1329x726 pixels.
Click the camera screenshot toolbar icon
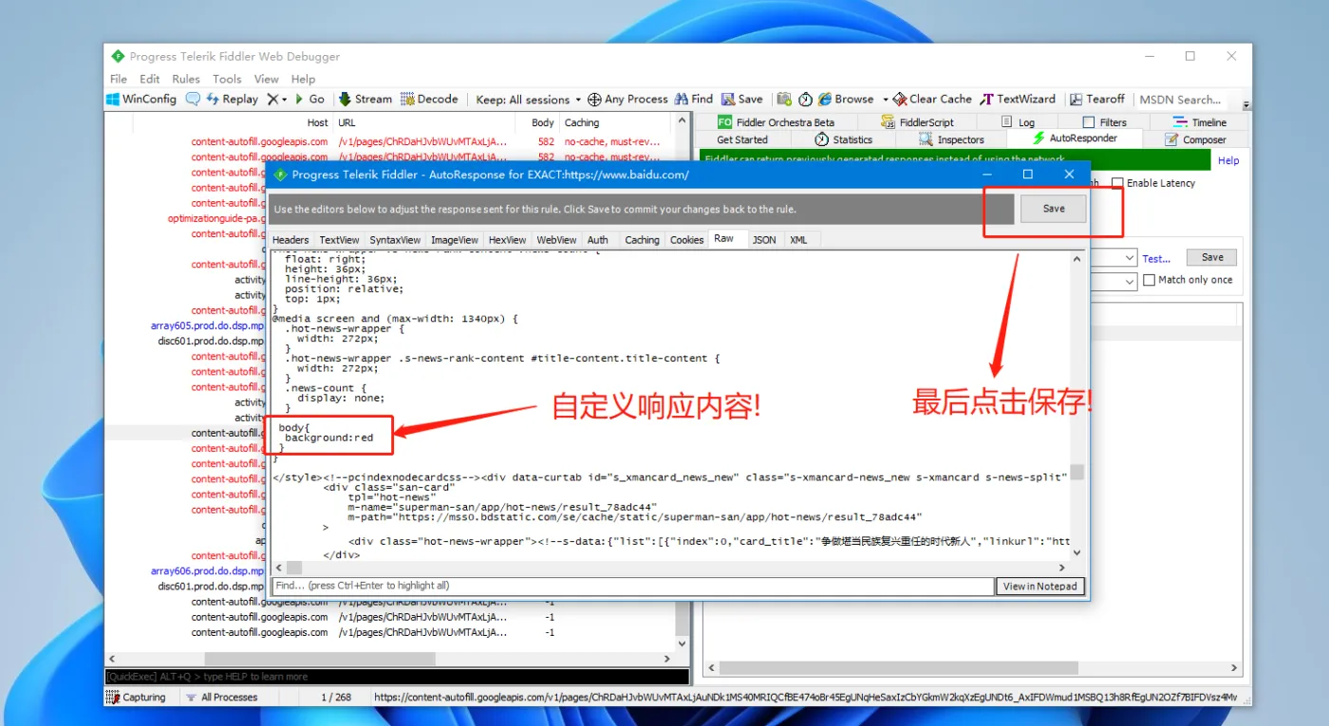[x=784, y=99]
